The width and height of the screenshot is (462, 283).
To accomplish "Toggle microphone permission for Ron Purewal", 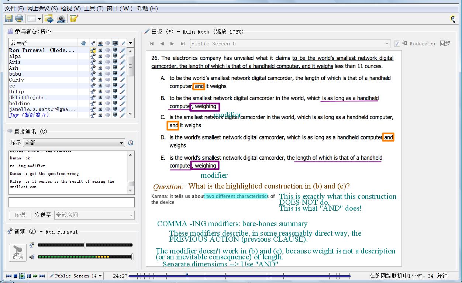I will [x=93, y=50].
